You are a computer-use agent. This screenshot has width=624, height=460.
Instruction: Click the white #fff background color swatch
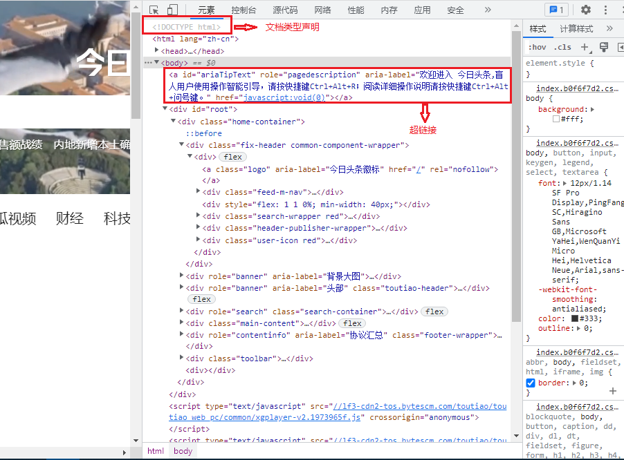click(556, 119)
